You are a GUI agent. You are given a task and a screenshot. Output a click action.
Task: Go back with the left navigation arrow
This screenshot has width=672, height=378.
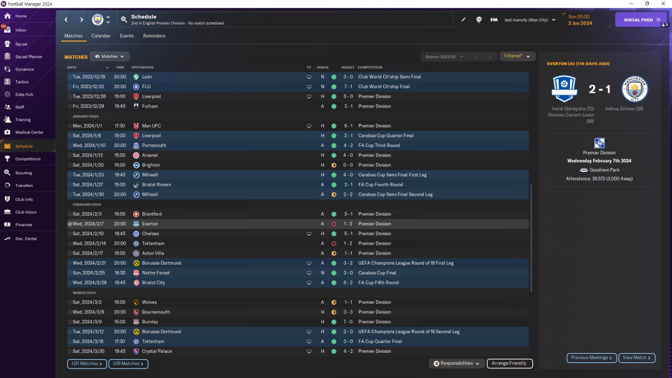click(x=66, y=19)
